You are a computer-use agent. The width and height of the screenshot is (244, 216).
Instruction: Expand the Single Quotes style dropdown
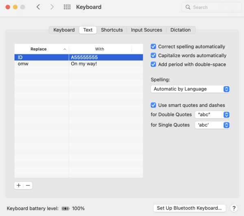coord(213,125)
